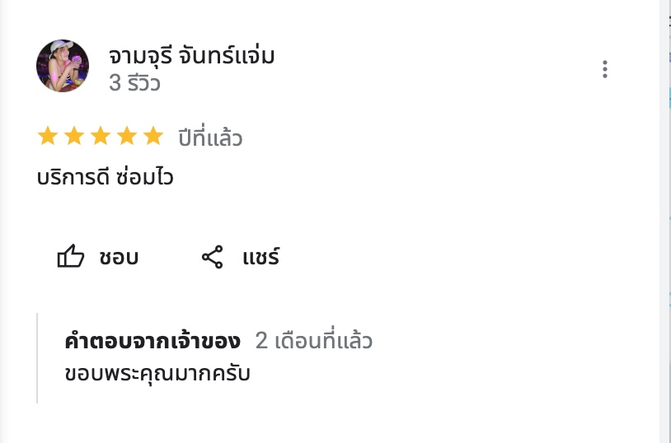
Task: Click the "2 เดือนที่แล้ว" reply timestamp
Action: tap(314, 341)
